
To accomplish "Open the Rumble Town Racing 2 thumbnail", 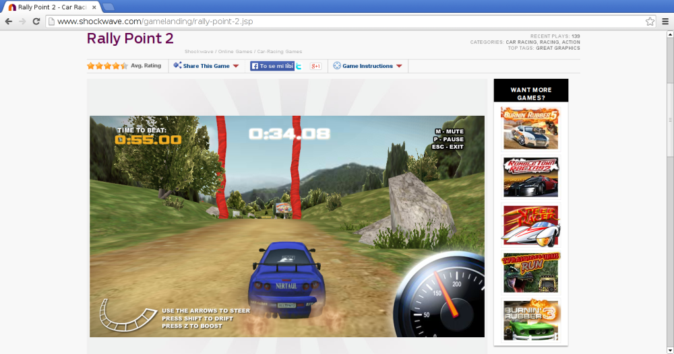I will click(531, 177).
